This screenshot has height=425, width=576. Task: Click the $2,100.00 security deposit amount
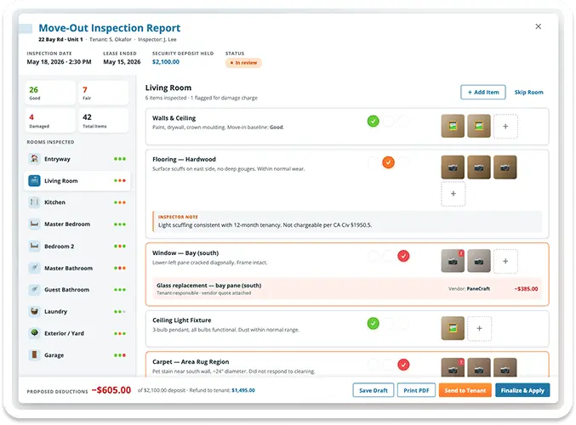(x=166, y=62)
